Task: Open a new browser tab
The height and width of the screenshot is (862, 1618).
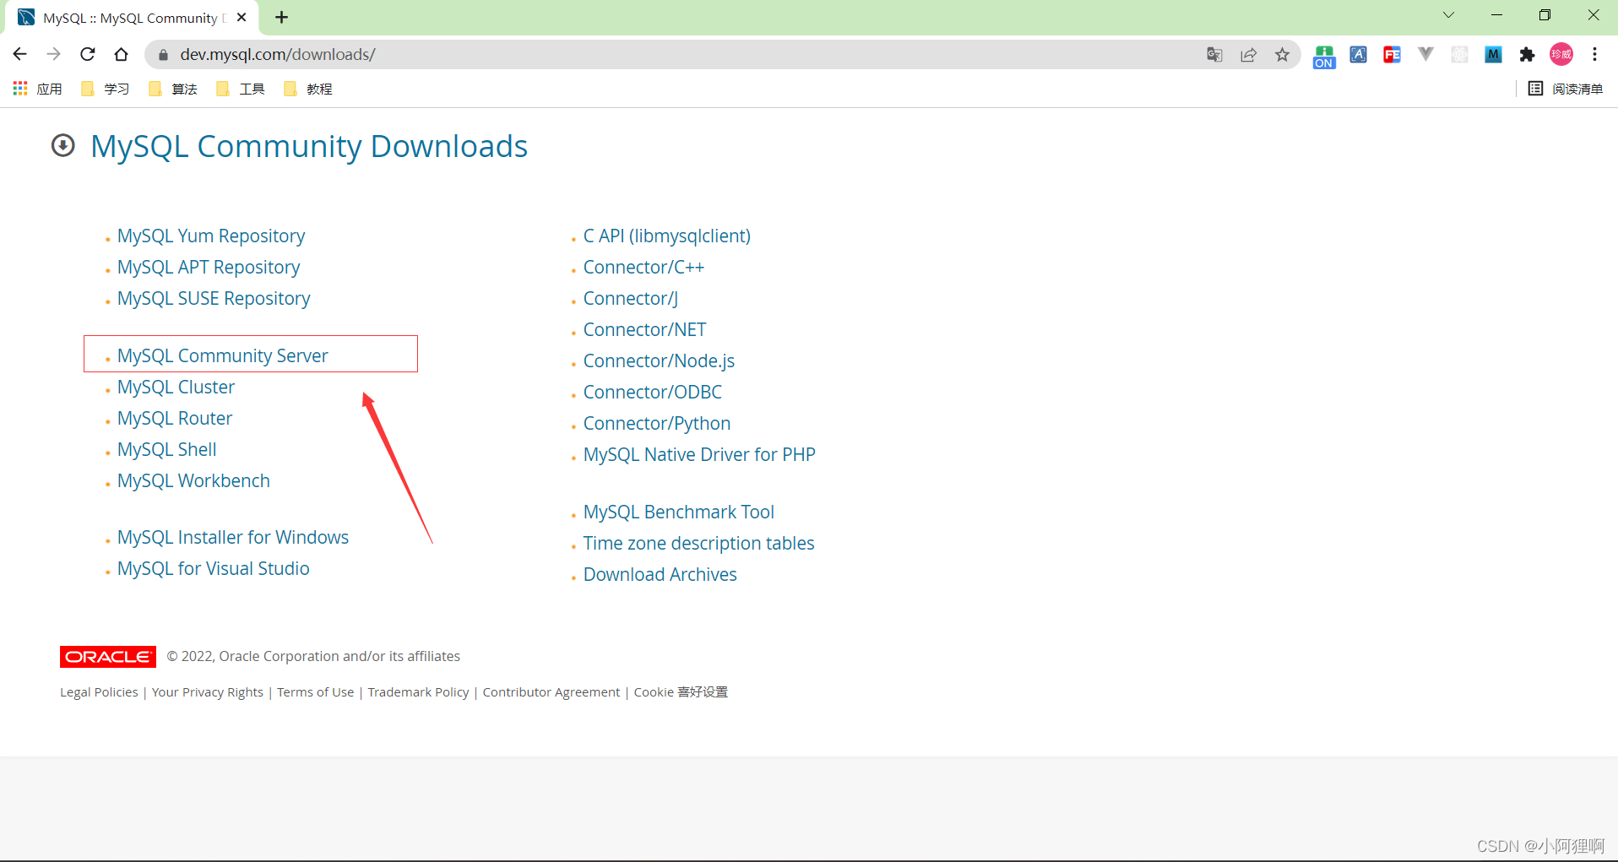Action: point(281,17)
